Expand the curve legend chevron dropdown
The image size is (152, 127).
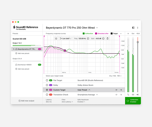point(121,34)
